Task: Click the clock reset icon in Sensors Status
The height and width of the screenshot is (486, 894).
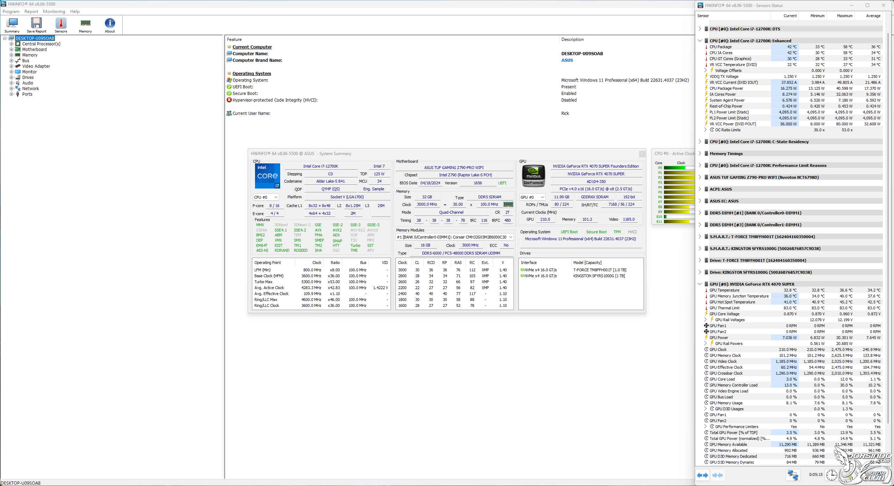Action: 832,475
